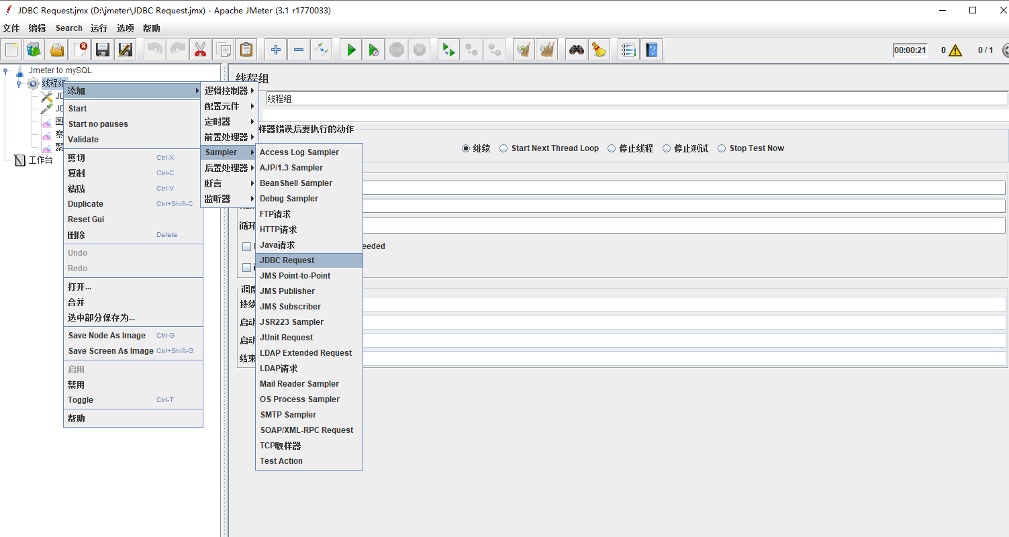Open the 编辑 menu

pyautogui.click(x=38, y=28)
